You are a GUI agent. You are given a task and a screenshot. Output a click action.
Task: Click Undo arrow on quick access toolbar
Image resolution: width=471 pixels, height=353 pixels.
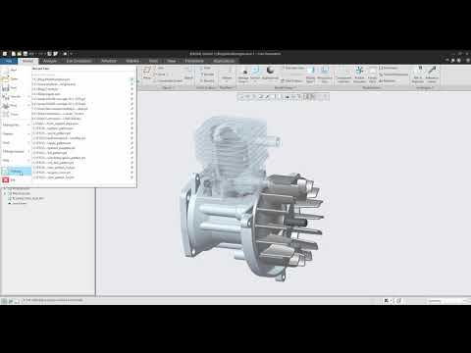(x=31, y=54)
